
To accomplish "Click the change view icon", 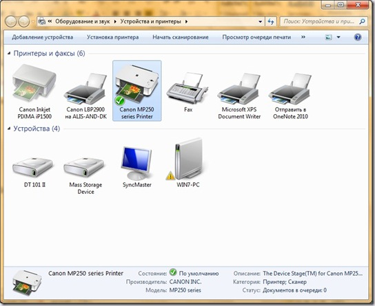I will 329,37.
